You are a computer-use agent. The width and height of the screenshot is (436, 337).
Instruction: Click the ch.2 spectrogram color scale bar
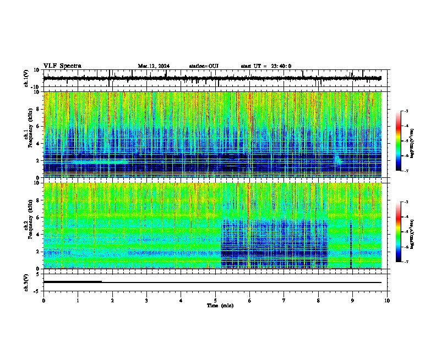click(398, 232)
